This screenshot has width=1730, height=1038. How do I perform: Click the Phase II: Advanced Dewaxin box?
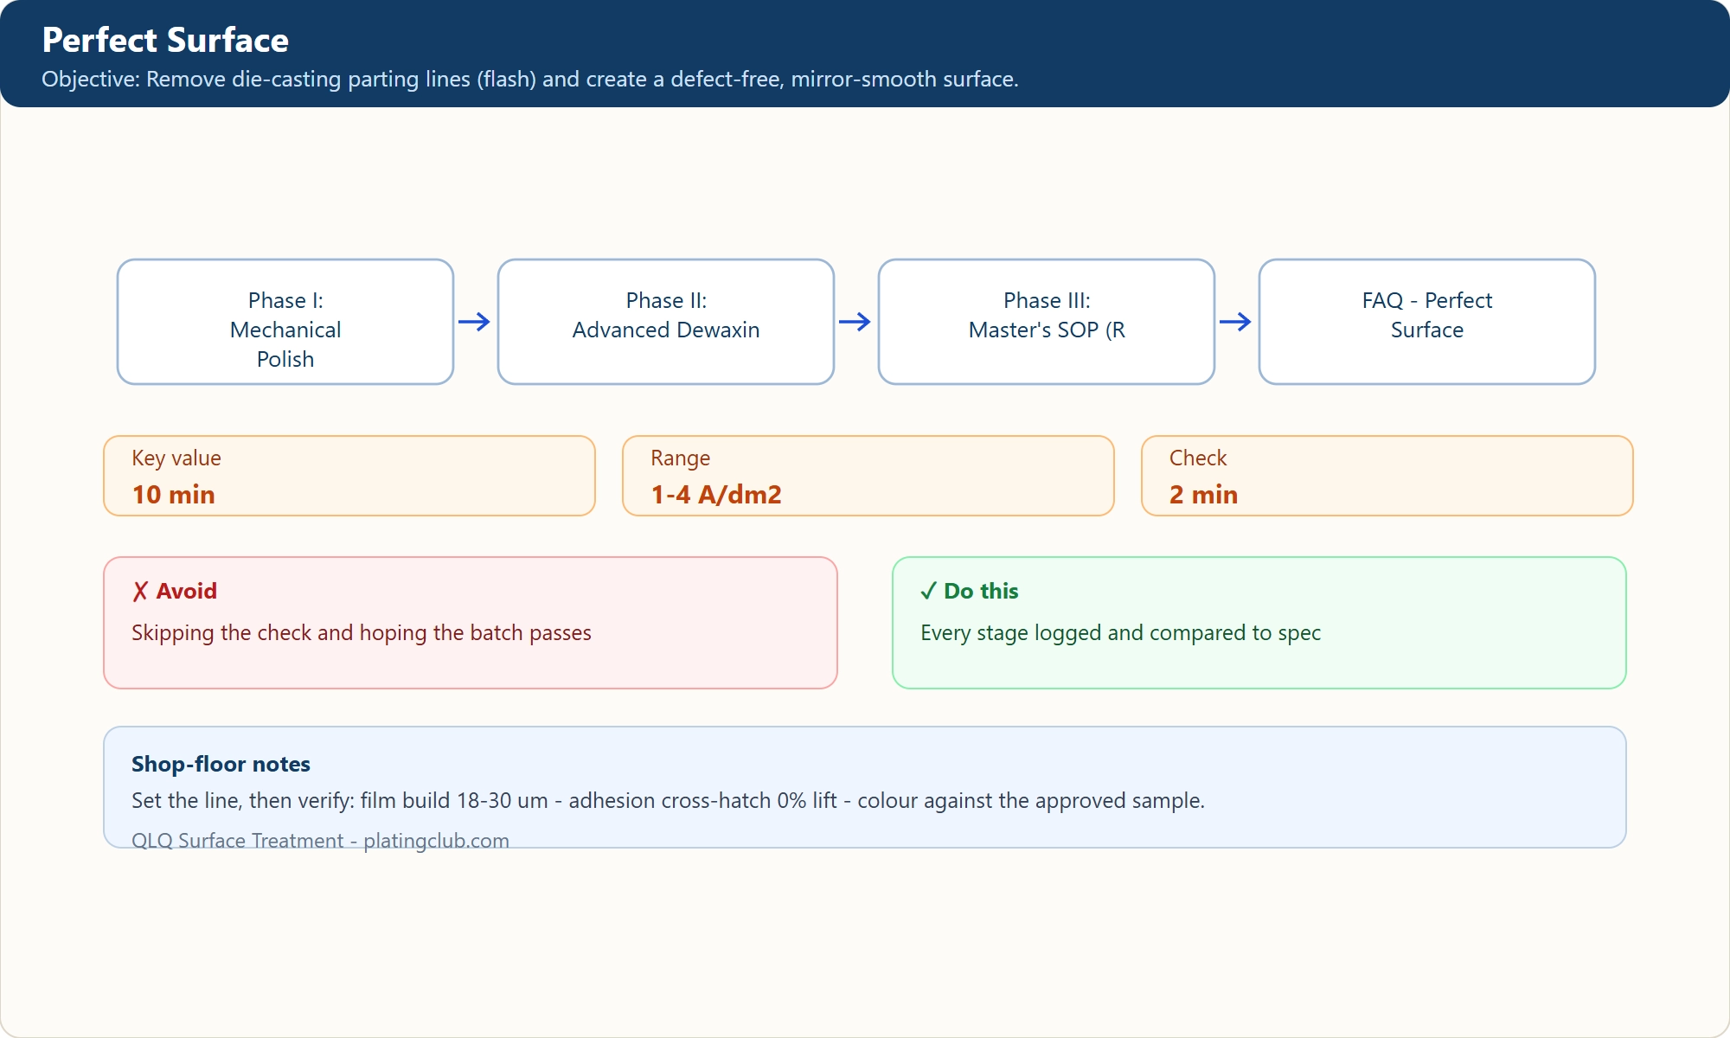tap(666, 322)
